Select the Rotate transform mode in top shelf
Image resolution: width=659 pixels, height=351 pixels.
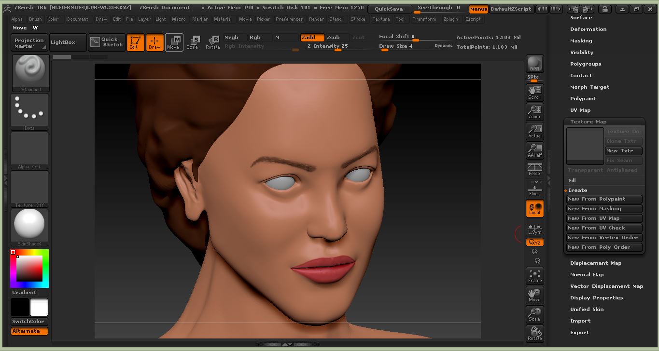click(x=212, y=42)
